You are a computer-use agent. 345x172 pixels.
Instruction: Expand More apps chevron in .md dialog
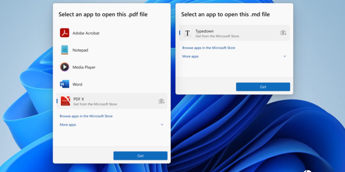tap(285, 56)
